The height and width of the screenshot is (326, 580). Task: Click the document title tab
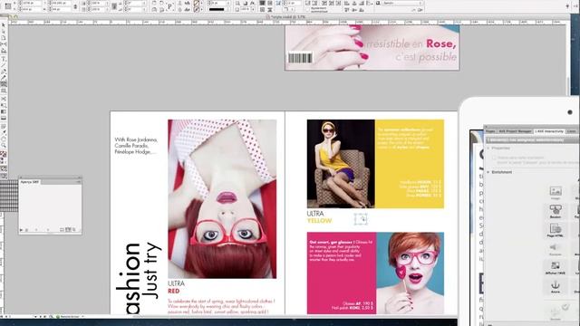tap(287, 17)
